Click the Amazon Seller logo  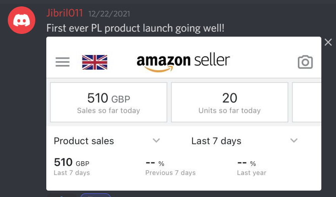point(183,62)
